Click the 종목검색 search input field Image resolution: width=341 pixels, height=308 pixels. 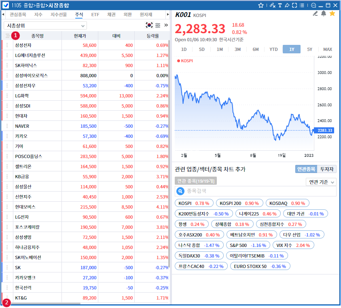[259, 191]
